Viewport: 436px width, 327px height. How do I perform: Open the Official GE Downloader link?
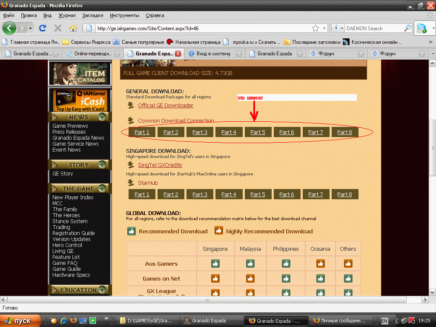tap(166, 106)
